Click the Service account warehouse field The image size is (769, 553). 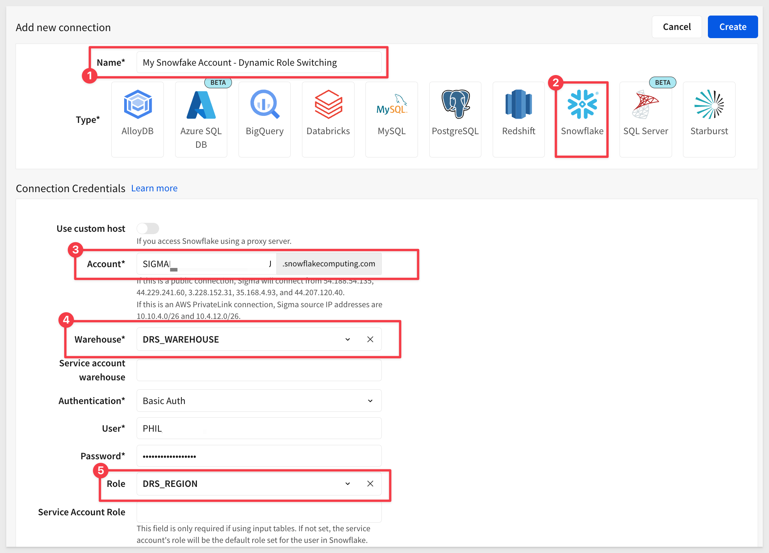click(259, 370)
